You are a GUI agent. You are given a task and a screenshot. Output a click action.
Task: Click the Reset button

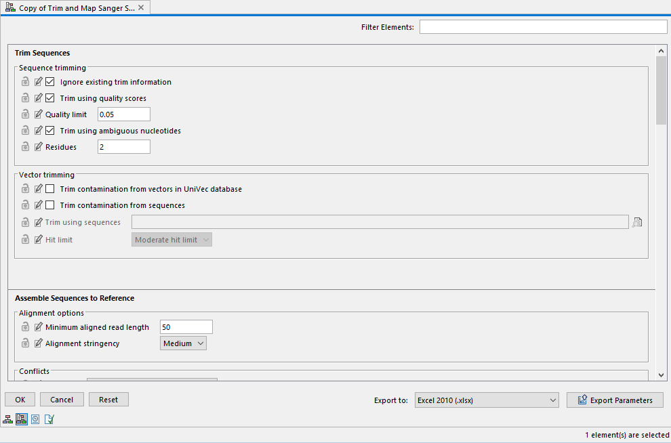click(108, 399)
